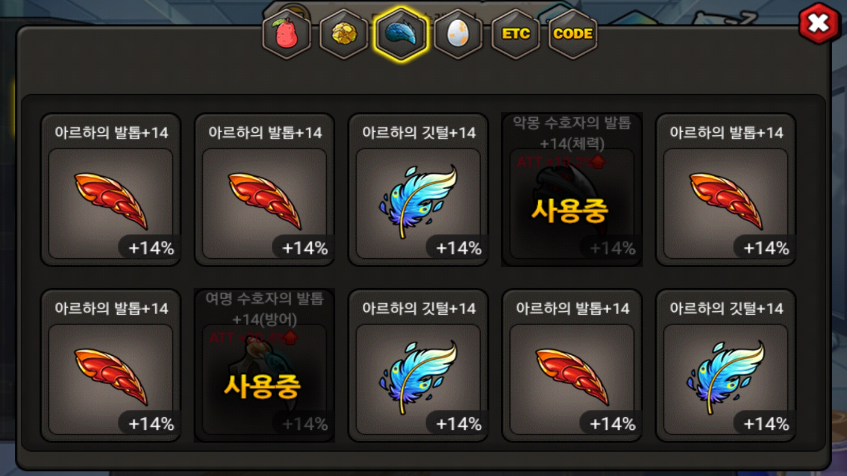Image resolution: width=847 pixels, height=476 pixels.
Task: Choose the bottom-right 아르하의 깃털+14 blue feather
Action: [x=726, y=365]
